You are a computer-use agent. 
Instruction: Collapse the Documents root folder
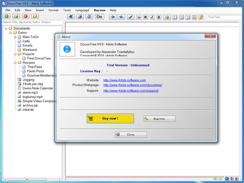(x=6, y=28)
